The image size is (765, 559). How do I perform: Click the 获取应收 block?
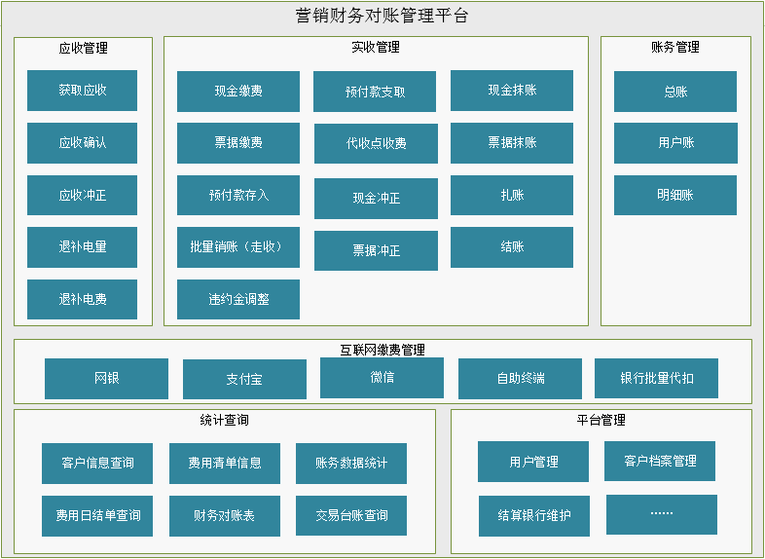pos(82,91)
